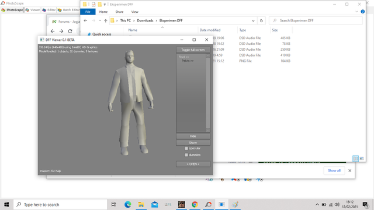The width and height of the screenshot is (374, 210).
Task: Click the Search Eksperimen DFF field
Action: [316, 20]
